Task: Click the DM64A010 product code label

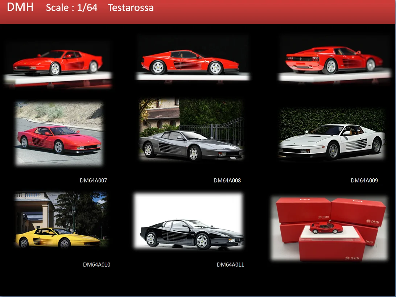Action: click(x=97, y=265)
